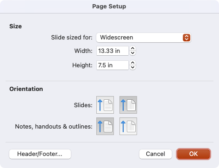The image size is (219, 168).
Task: Open the Header/Footer... settings
Action: pos(40,154)
